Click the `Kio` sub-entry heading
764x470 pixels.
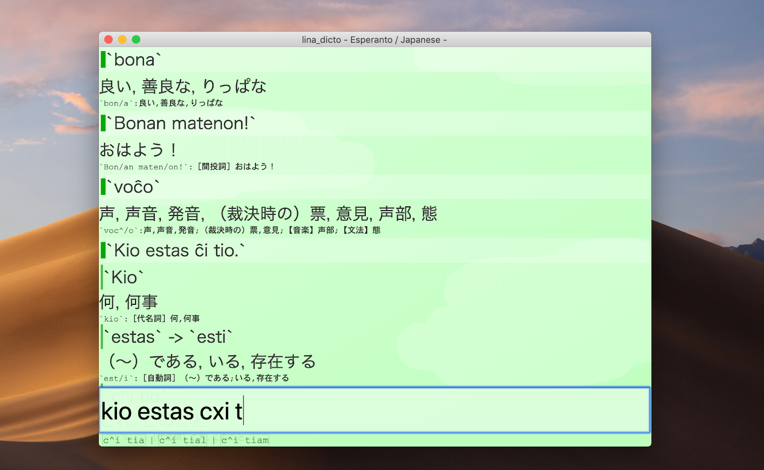[124, 277]
